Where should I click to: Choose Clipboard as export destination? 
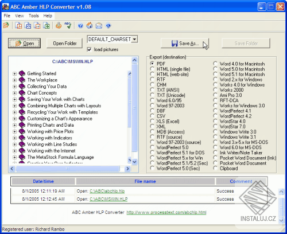click(215, 168)
